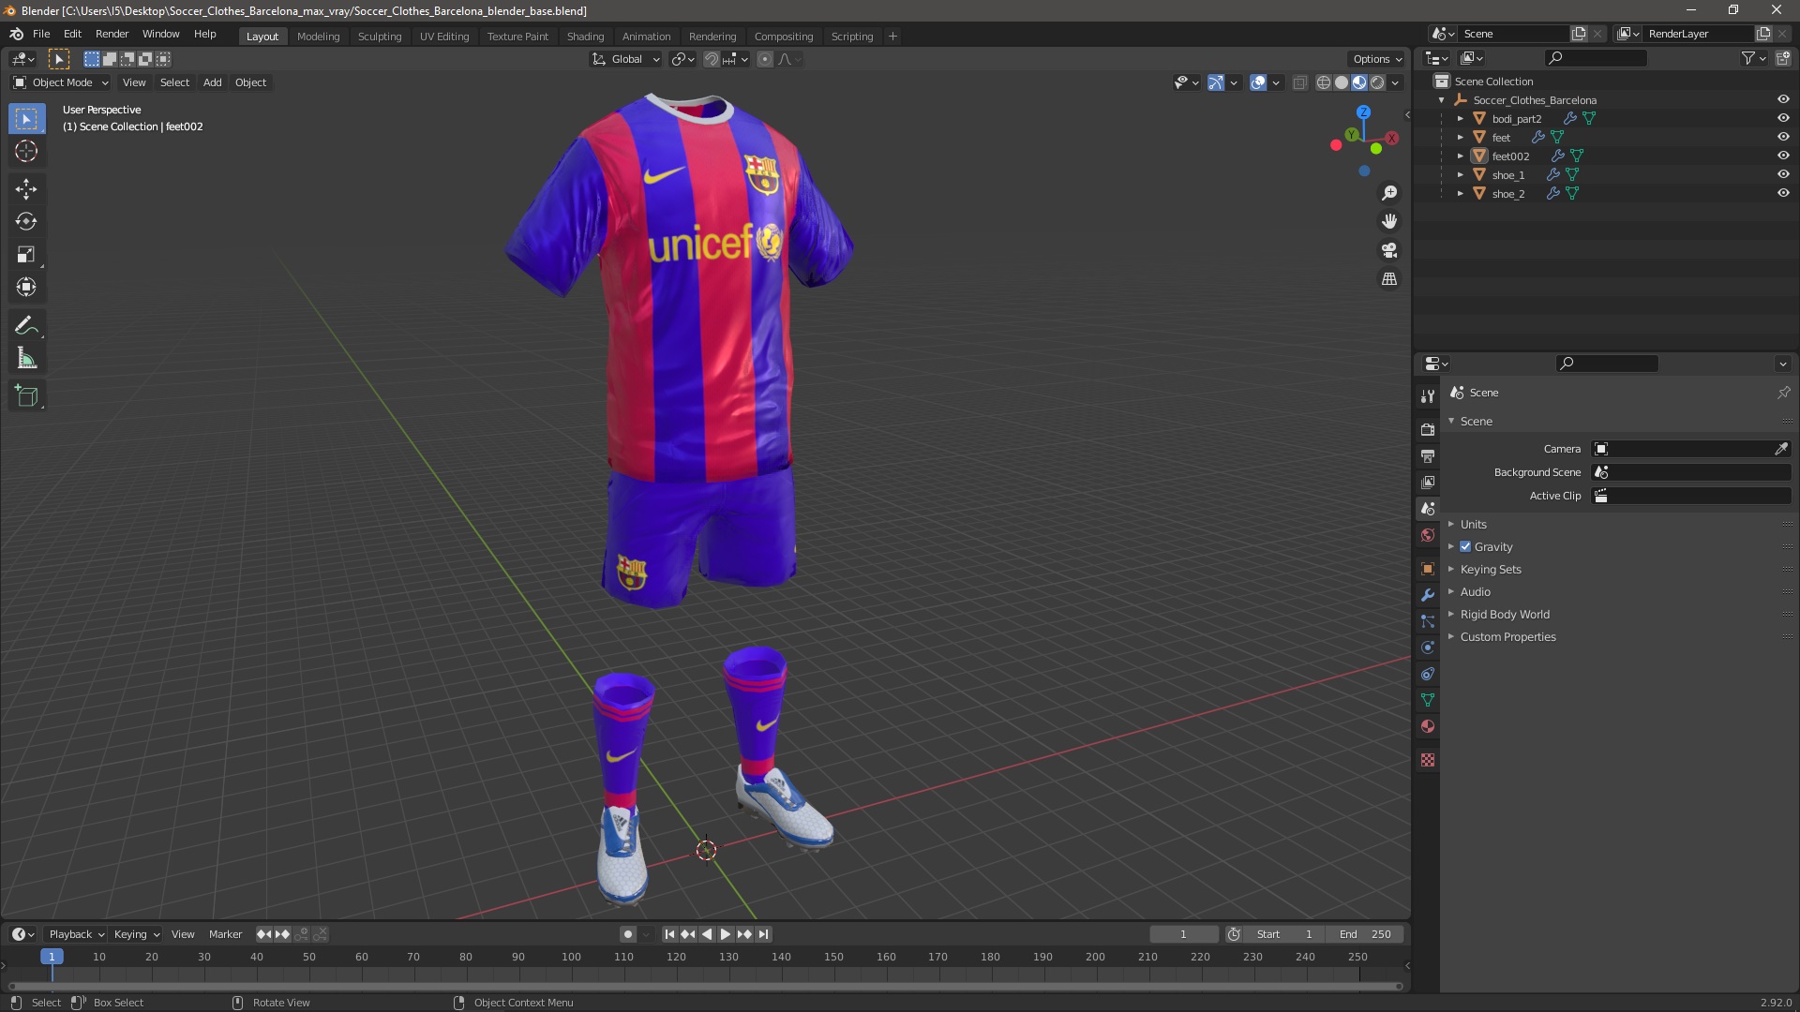Open the Global transform orientation dropdown
Screen dimensions: 1800x1012
coord(625,59)
